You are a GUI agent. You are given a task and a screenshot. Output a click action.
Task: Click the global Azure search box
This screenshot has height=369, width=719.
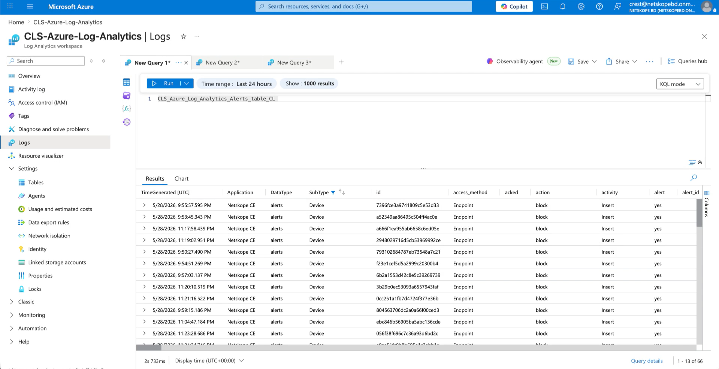(x=363, y=6)
